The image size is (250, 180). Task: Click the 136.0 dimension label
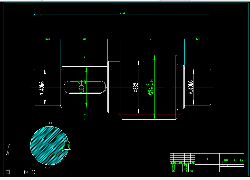click(x=84, y=39)
